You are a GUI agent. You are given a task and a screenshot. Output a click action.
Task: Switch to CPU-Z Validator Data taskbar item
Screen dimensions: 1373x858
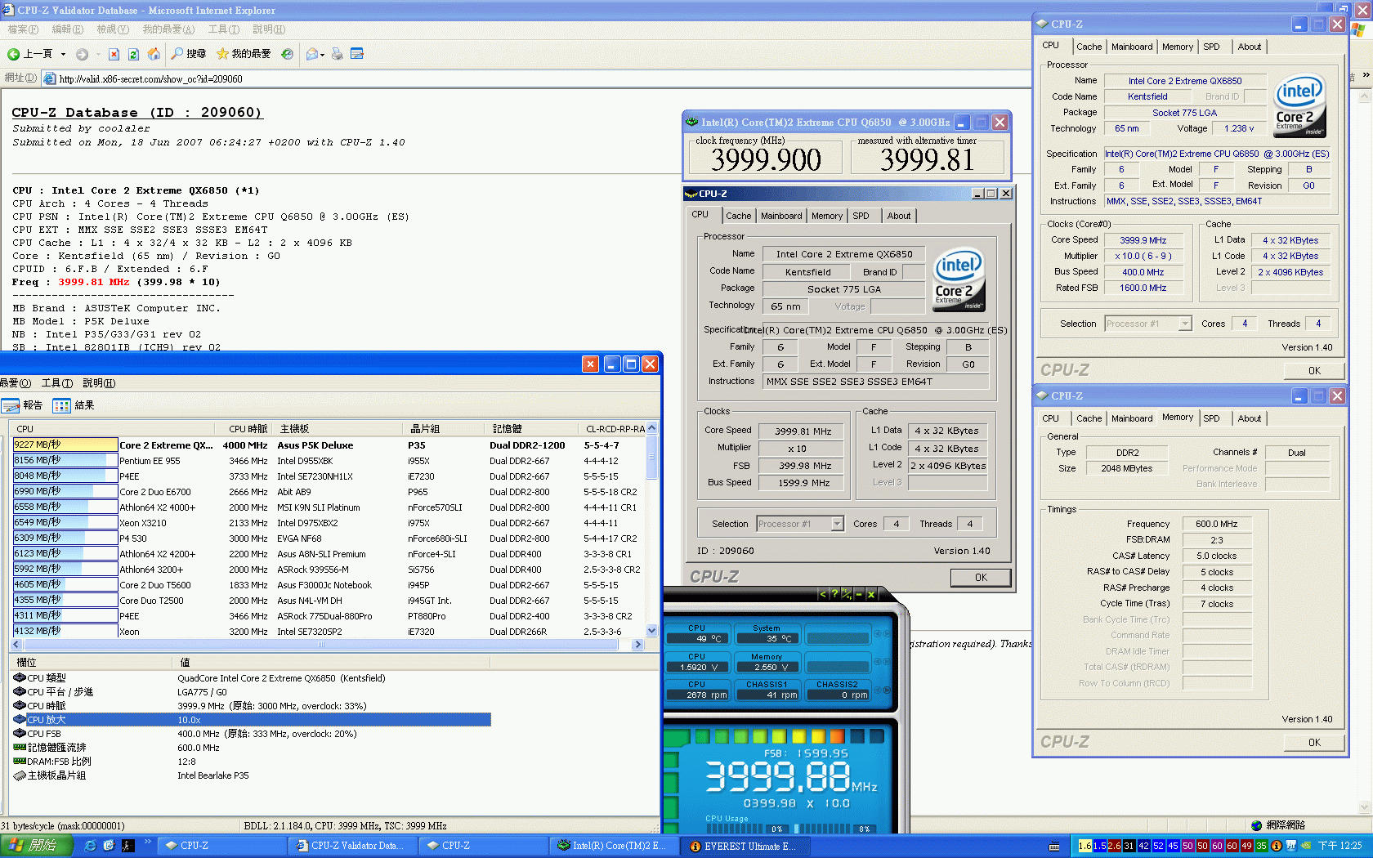pos(351,846)
